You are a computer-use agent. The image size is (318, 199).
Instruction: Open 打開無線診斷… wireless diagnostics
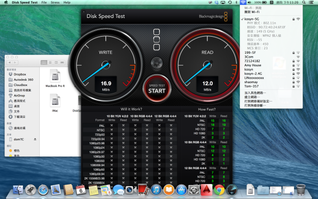271,105
